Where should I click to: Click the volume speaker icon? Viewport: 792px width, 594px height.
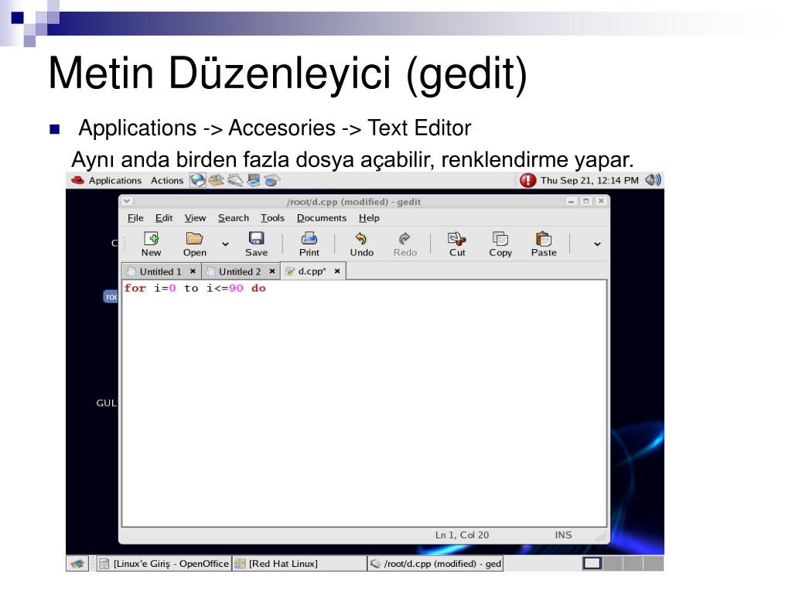click(653, 179)
